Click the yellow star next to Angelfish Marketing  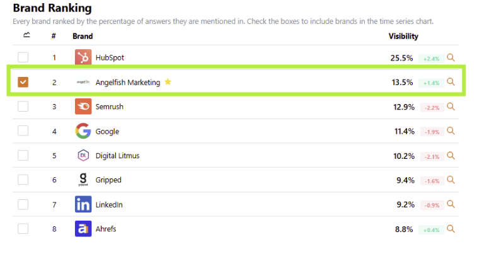(168, 81)
